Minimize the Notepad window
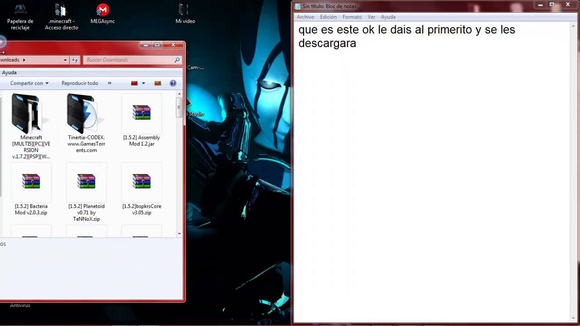This screenshot has width=580, height=326. 540,5
